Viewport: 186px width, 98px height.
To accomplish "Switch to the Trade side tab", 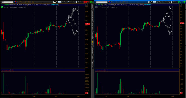I will [x=93, y=6].
